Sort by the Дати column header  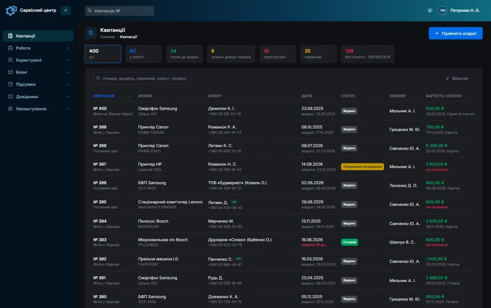pyautogui.click(x=306, y=96)
